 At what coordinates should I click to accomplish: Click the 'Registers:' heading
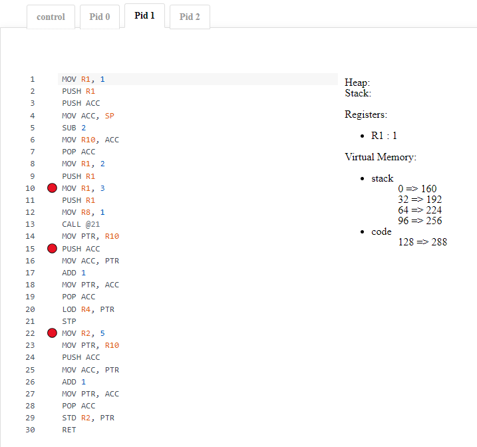click(x=366, y=114)
